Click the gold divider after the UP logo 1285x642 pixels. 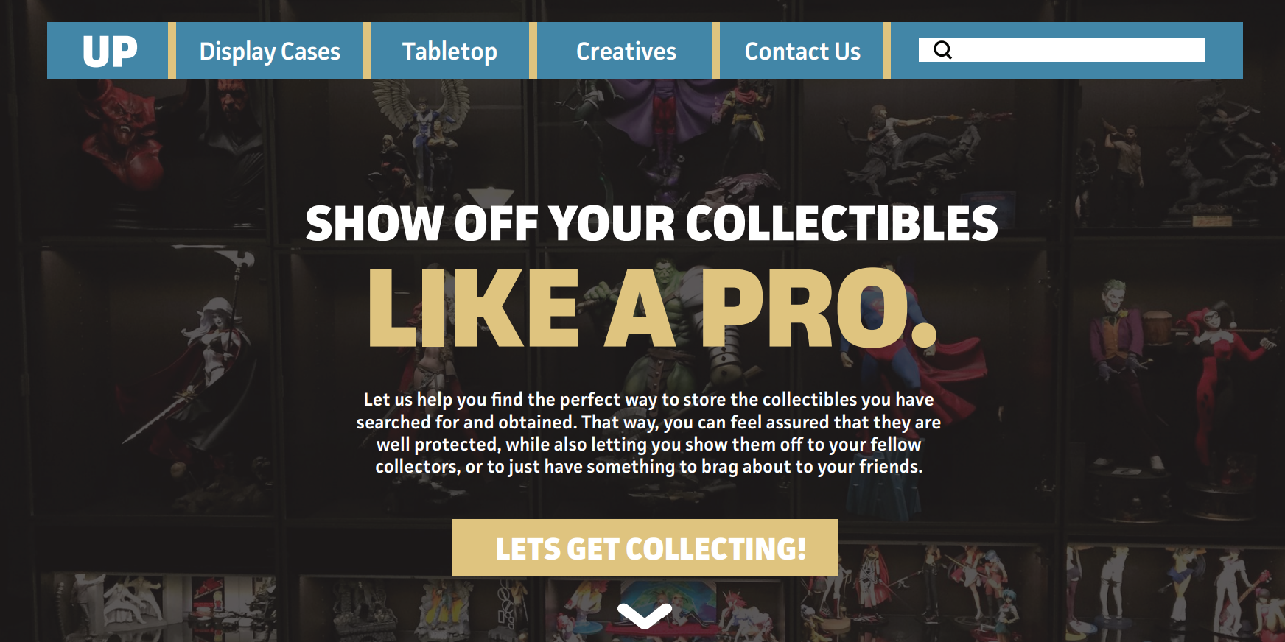(172, 51)
